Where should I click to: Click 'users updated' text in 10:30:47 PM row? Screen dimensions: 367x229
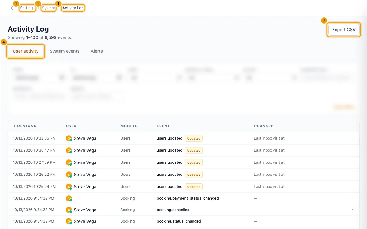(170, 150)
